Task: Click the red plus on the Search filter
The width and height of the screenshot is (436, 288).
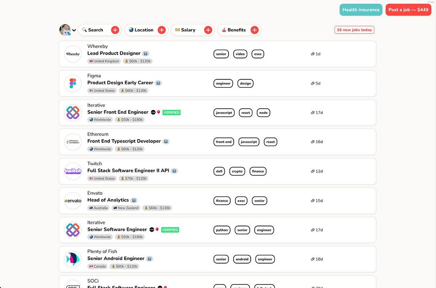Action: tap(115, 30)
